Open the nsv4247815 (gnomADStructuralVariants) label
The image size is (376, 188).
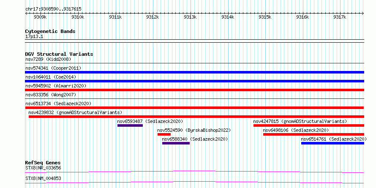300,121
